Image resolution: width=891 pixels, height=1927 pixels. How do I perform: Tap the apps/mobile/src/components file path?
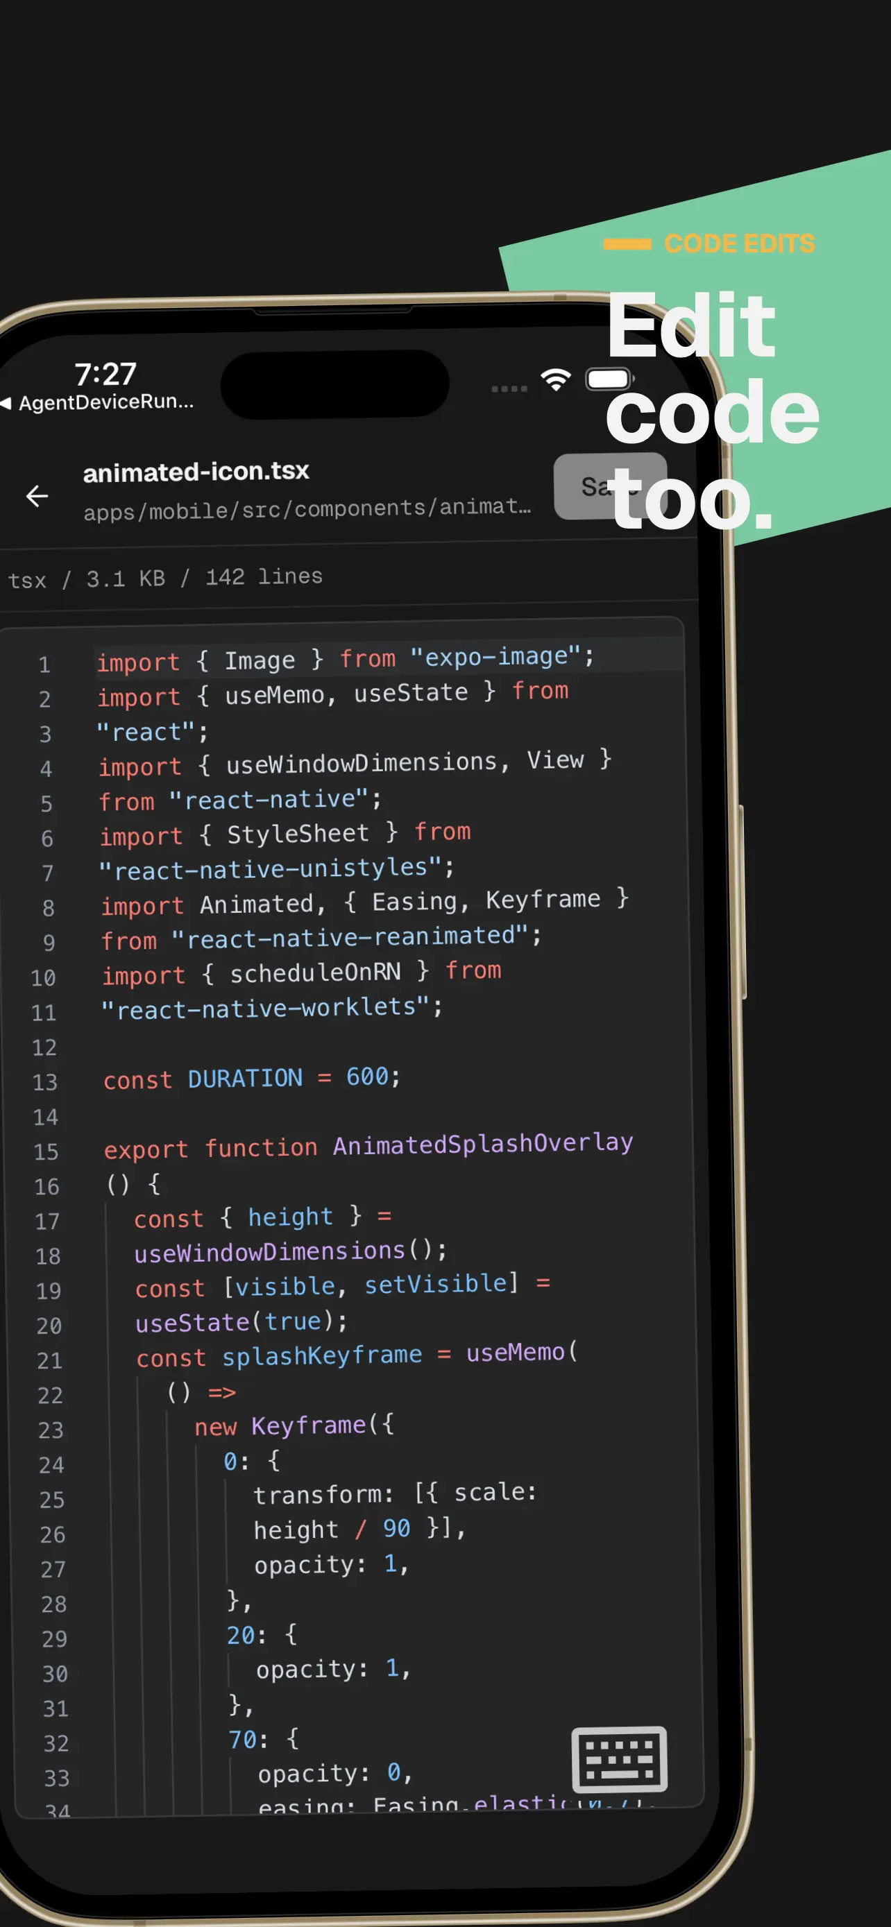[307, 508]
